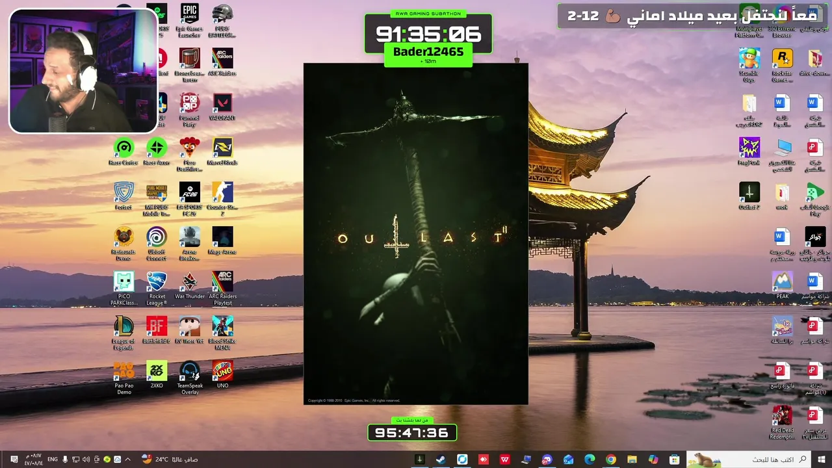Open the Marvel Rivals desktop shortcut
Image resolution: width=832 pixels, height=468 pixels.
click(x=222, y=152)
